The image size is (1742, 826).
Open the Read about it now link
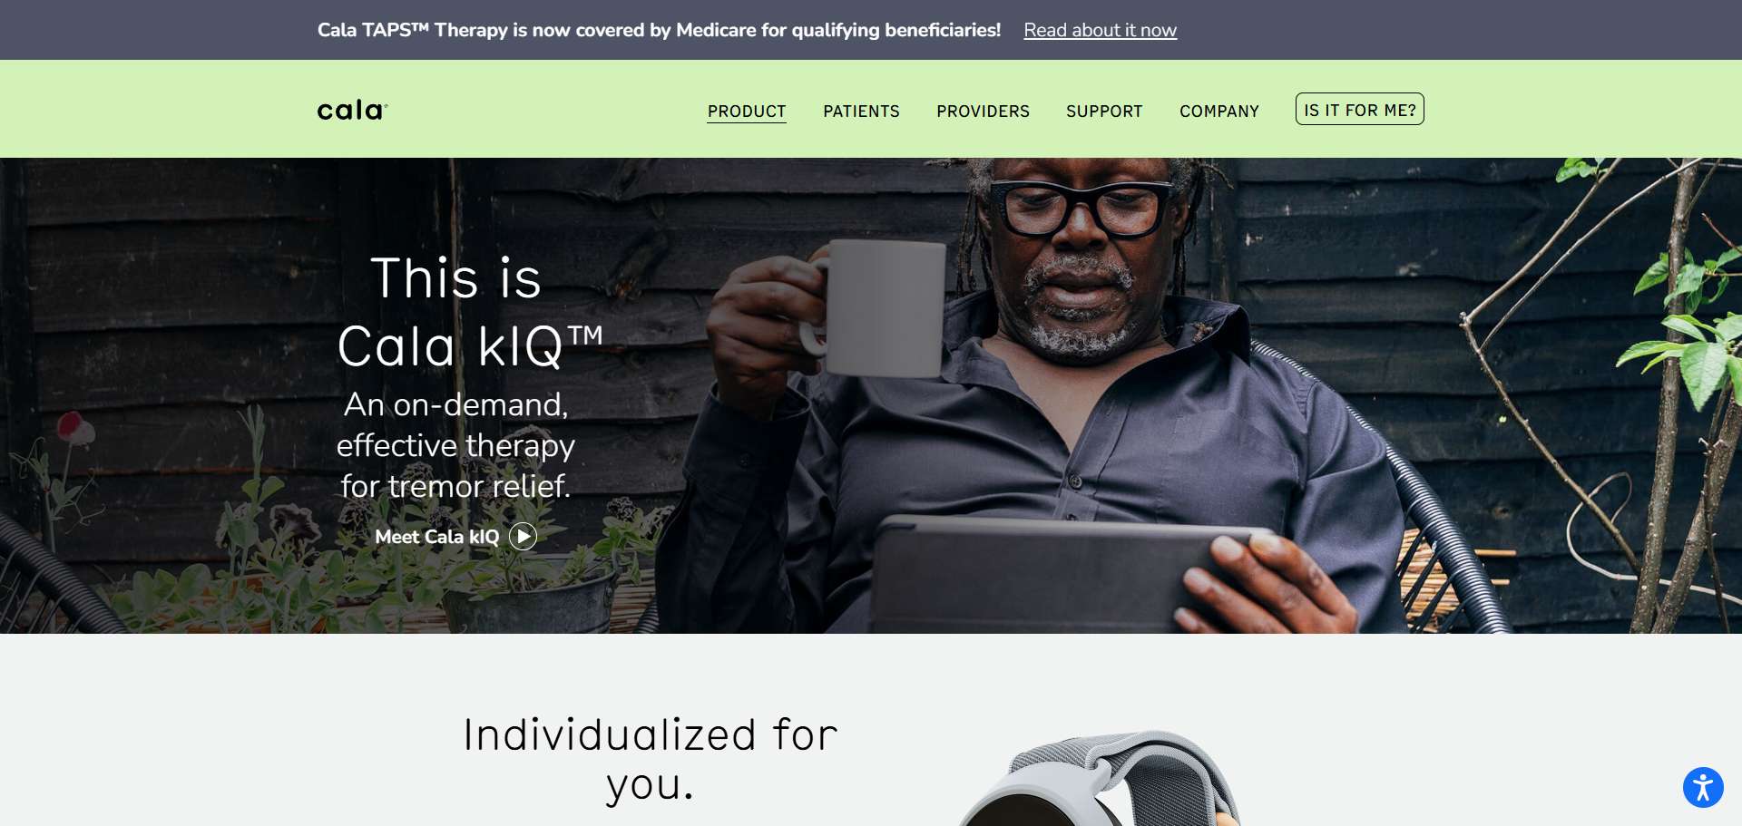[1100, 30]
